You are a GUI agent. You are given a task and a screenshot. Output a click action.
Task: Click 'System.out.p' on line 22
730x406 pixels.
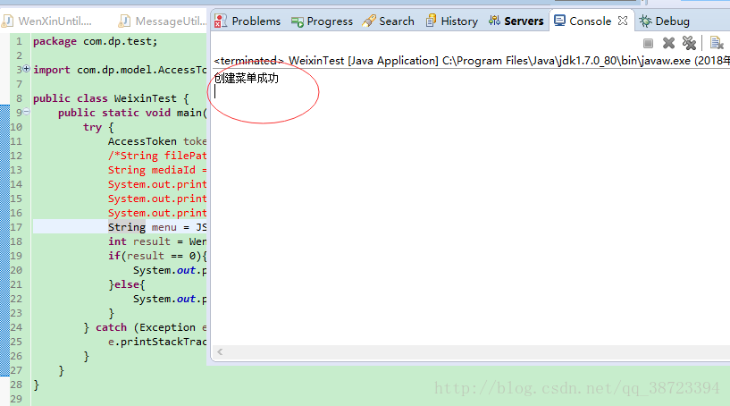click(x=170, y=299)
